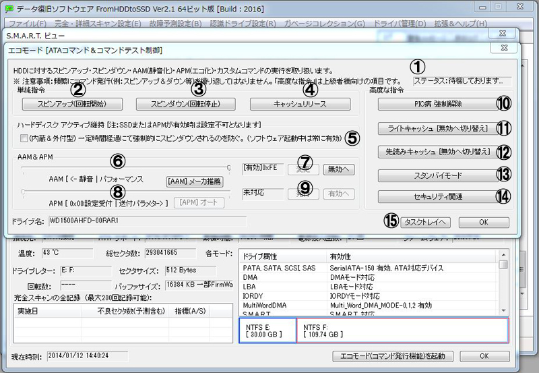This screenshot has height=373, width=539.
Task: Open 故障予測設定(B) menu
Action: click(x=176, y=24)
